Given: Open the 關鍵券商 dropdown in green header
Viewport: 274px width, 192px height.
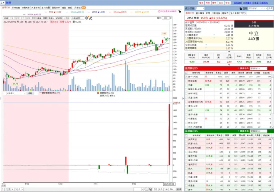Looking at the screenshot, I should tap(258, 131).
